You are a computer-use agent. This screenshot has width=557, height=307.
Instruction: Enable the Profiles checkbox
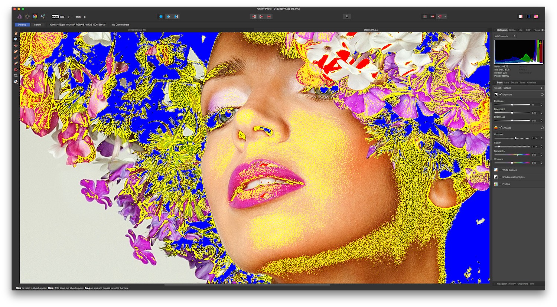501,184
